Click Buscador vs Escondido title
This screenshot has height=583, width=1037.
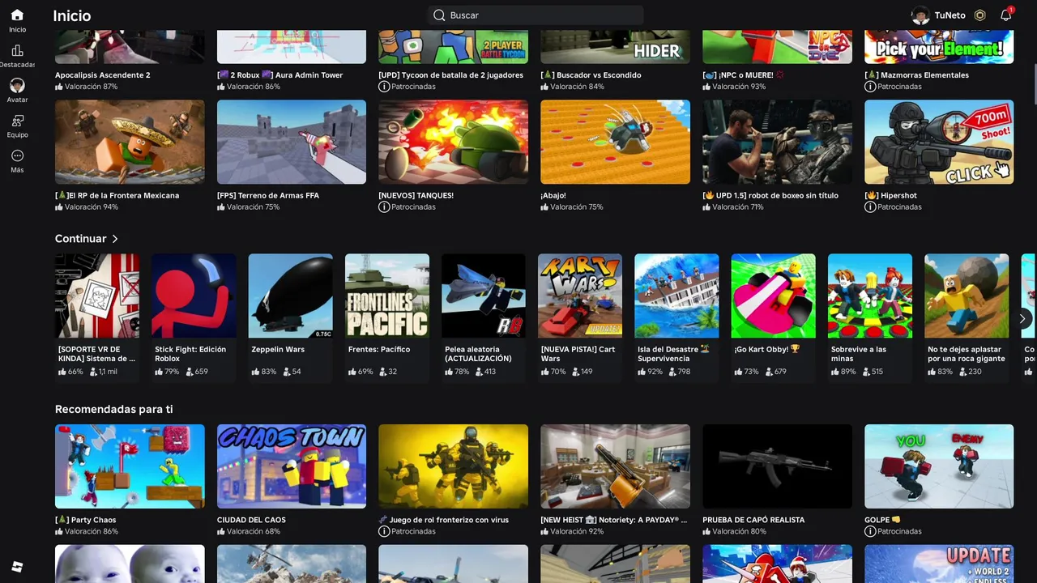[x=591, y=75]
